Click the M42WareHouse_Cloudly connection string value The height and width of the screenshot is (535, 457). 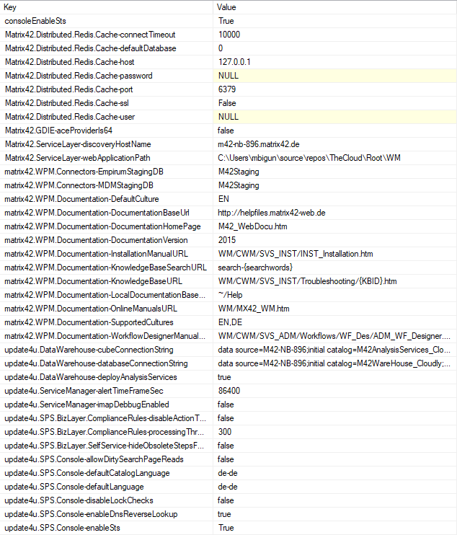point(335,363)
